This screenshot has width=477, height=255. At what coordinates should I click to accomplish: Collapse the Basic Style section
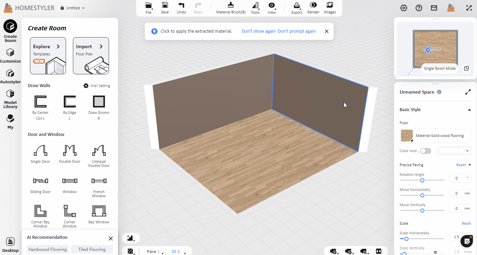tap(469, 110)
